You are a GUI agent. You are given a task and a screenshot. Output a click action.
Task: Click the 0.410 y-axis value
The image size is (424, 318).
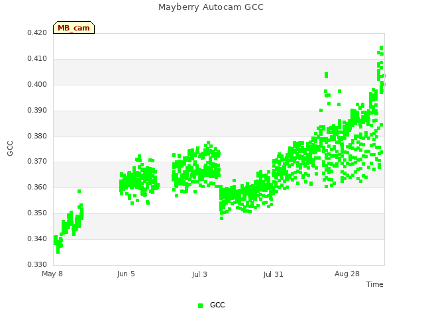(37, 58)
